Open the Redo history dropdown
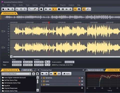Screen dimensions: 120x93 click(x=37, y=9)
